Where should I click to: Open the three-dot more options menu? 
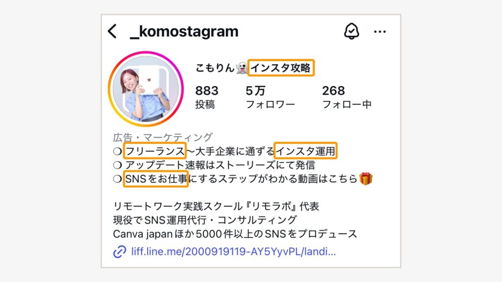tap(380, 32)
